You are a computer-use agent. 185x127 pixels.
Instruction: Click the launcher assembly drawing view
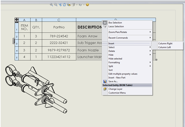coord(36,89)
